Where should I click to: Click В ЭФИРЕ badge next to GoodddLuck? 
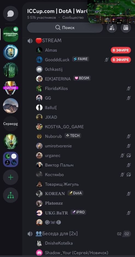coord(121,60)
